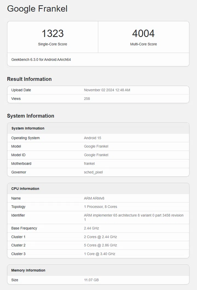Click the Google Frankel value in Model row

click(96, 146)
